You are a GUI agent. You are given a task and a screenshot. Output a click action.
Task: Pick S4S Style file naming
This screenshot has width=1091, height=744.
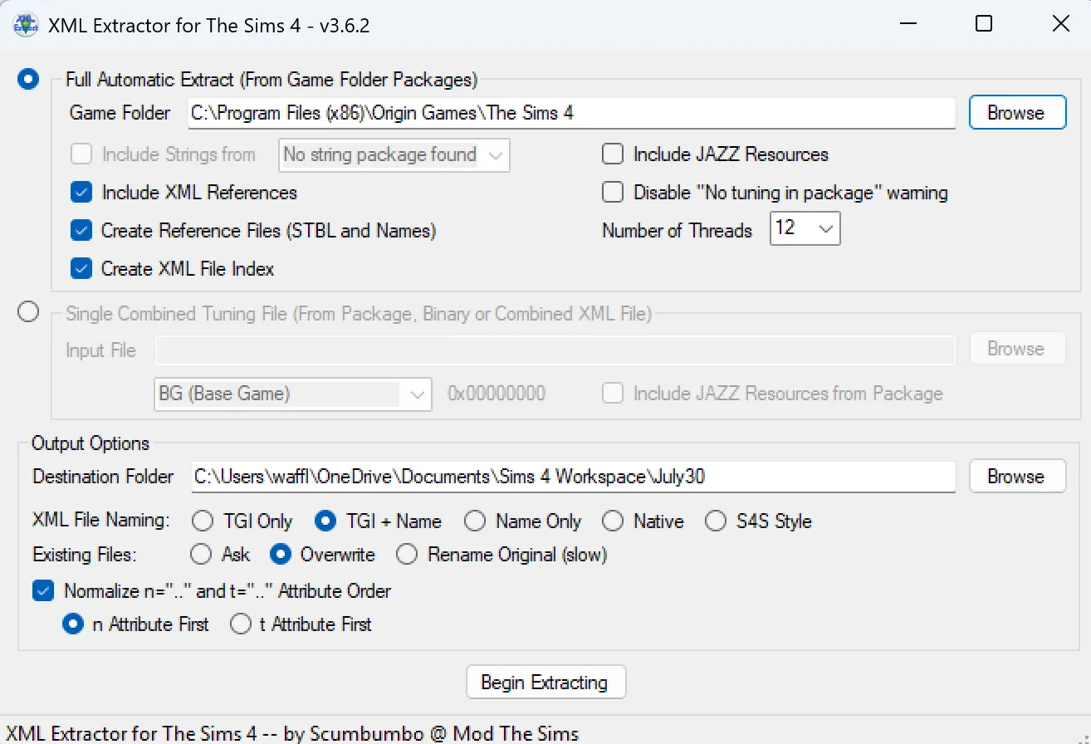(715, 521)
